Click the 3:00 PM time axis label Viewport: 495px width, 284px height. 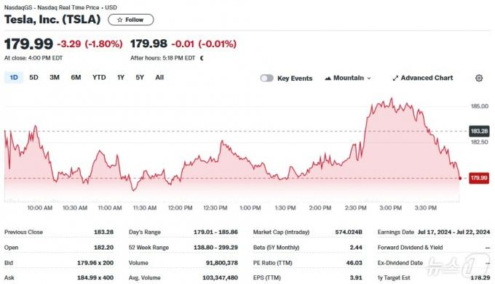coord(390,208)
